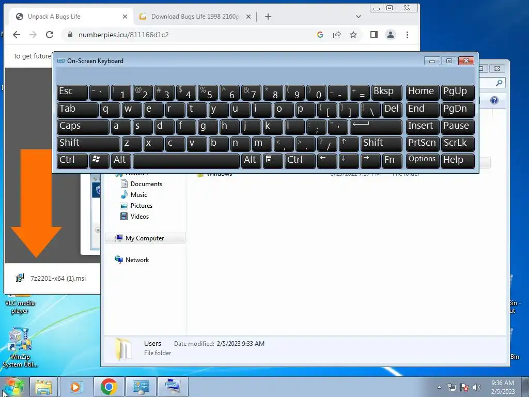Select Pictures in Explorer navigation pane
Viewport: 529px width, 397px height.
click(x=136, y=206)
